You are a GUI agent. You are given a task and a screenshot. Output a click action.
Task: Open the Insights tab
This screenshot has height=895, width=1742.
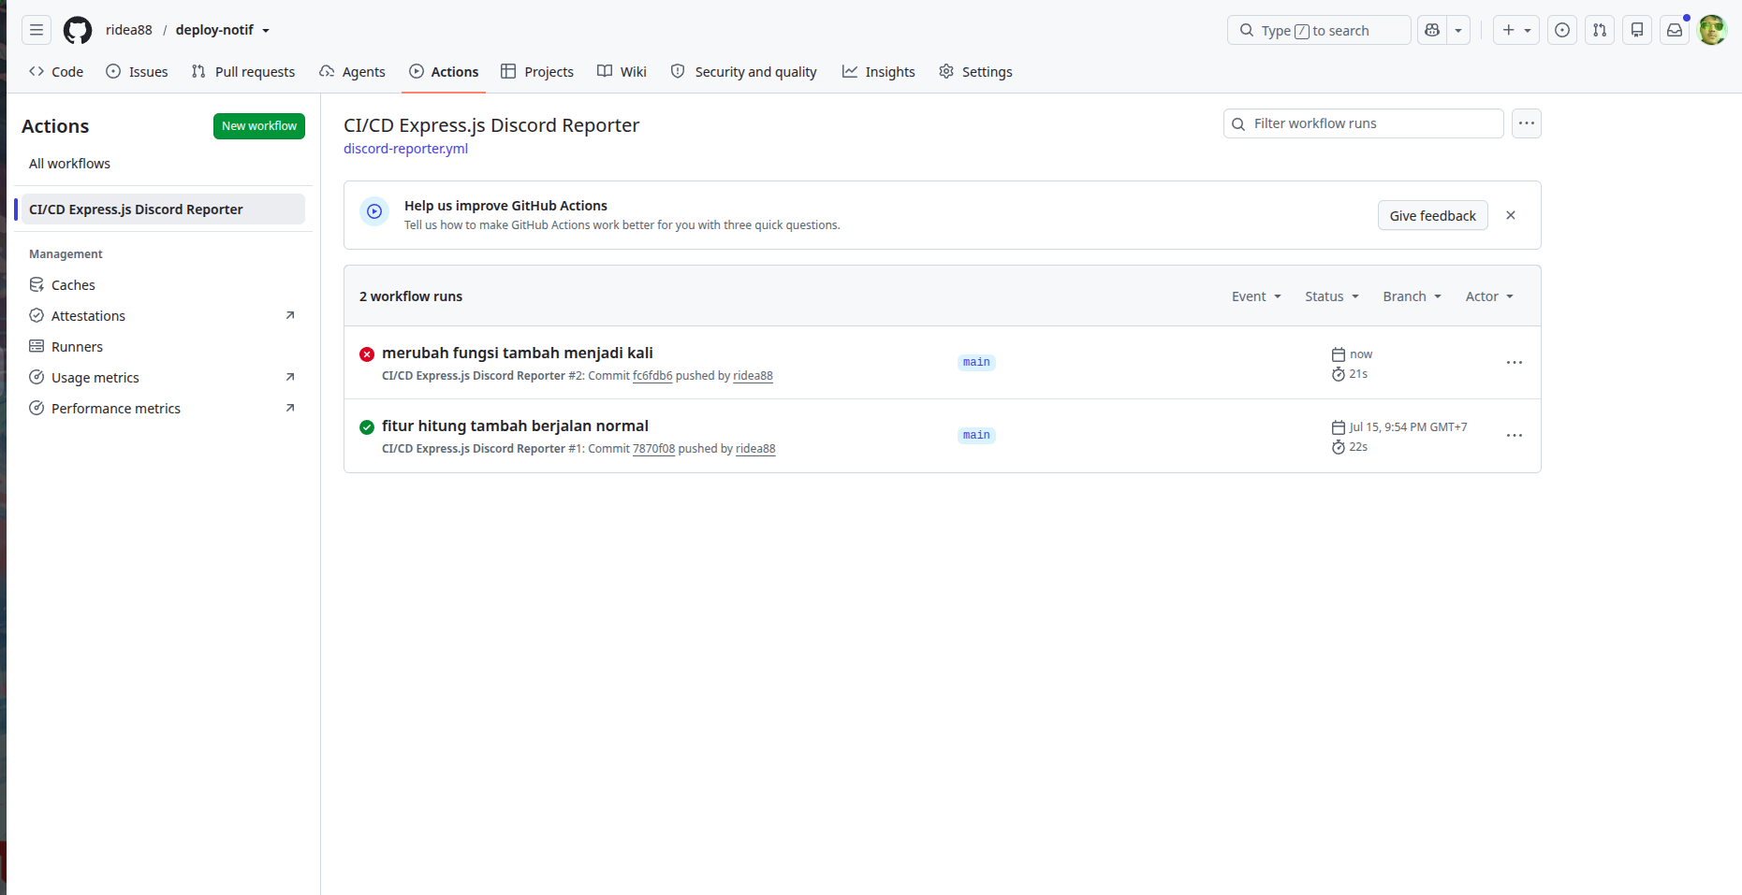pyautogui.click(x=879, y=72)
